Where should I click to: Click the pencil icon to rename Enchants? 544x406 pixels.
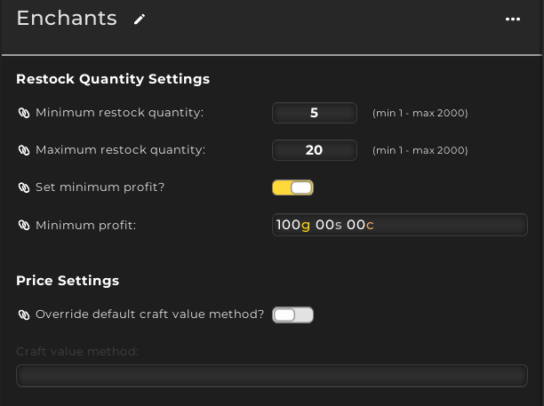[140, 20]
